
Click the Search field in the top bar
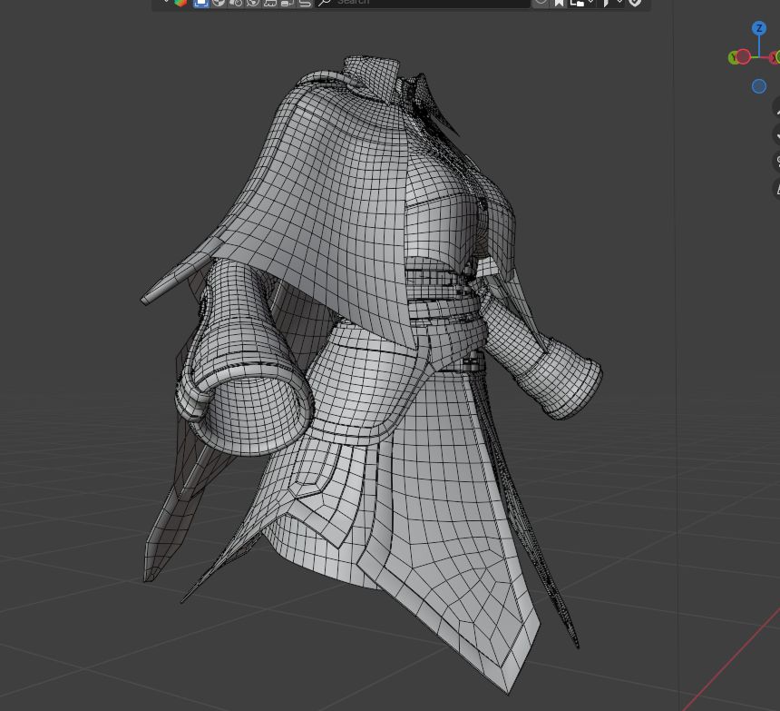click(423, 3)
